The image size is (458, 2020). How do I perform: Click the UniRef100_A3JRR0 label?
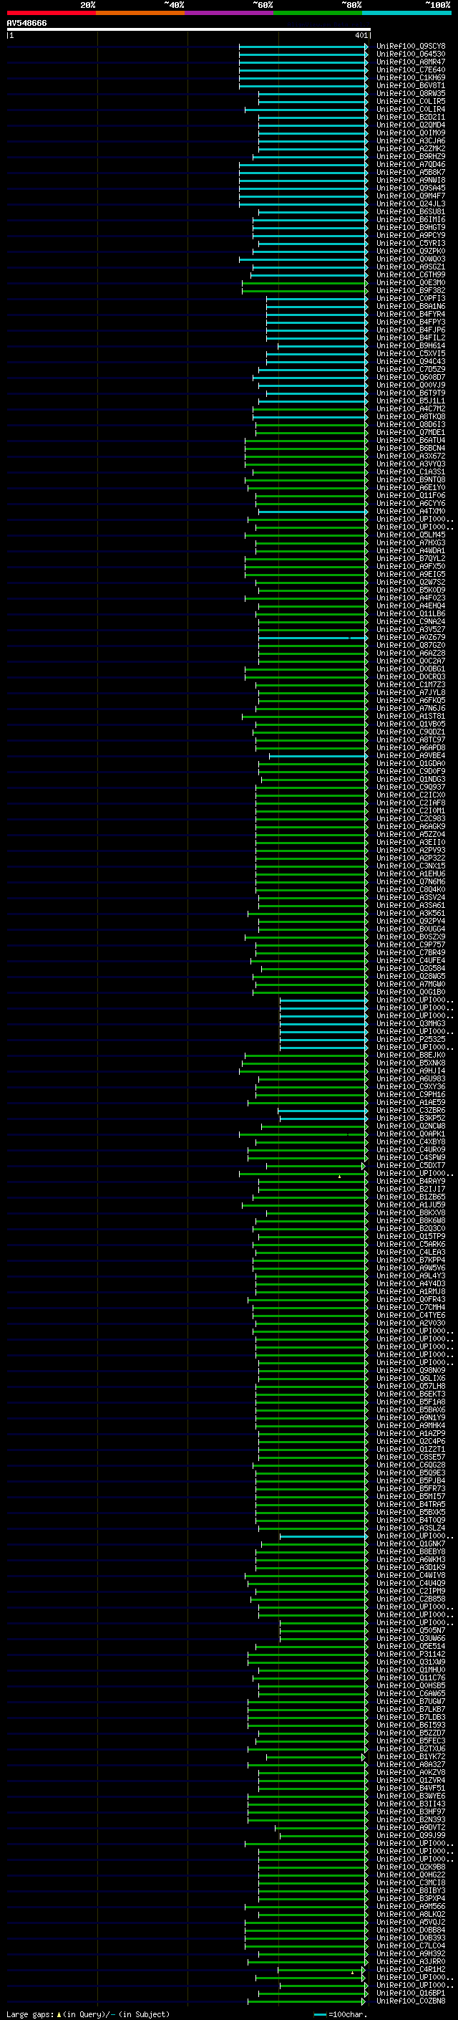click(x=411, y=1961)
